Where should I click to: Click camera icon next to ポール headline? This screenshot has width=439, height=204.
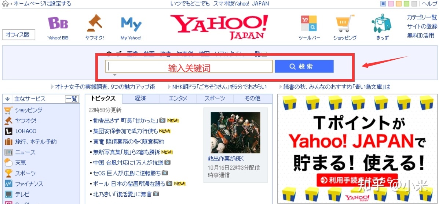coord(169,183)
